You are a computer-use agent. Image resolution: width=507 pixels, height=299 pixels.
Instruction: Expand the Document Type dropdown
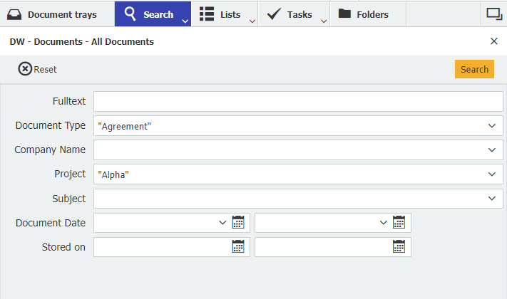coord(491,126)
